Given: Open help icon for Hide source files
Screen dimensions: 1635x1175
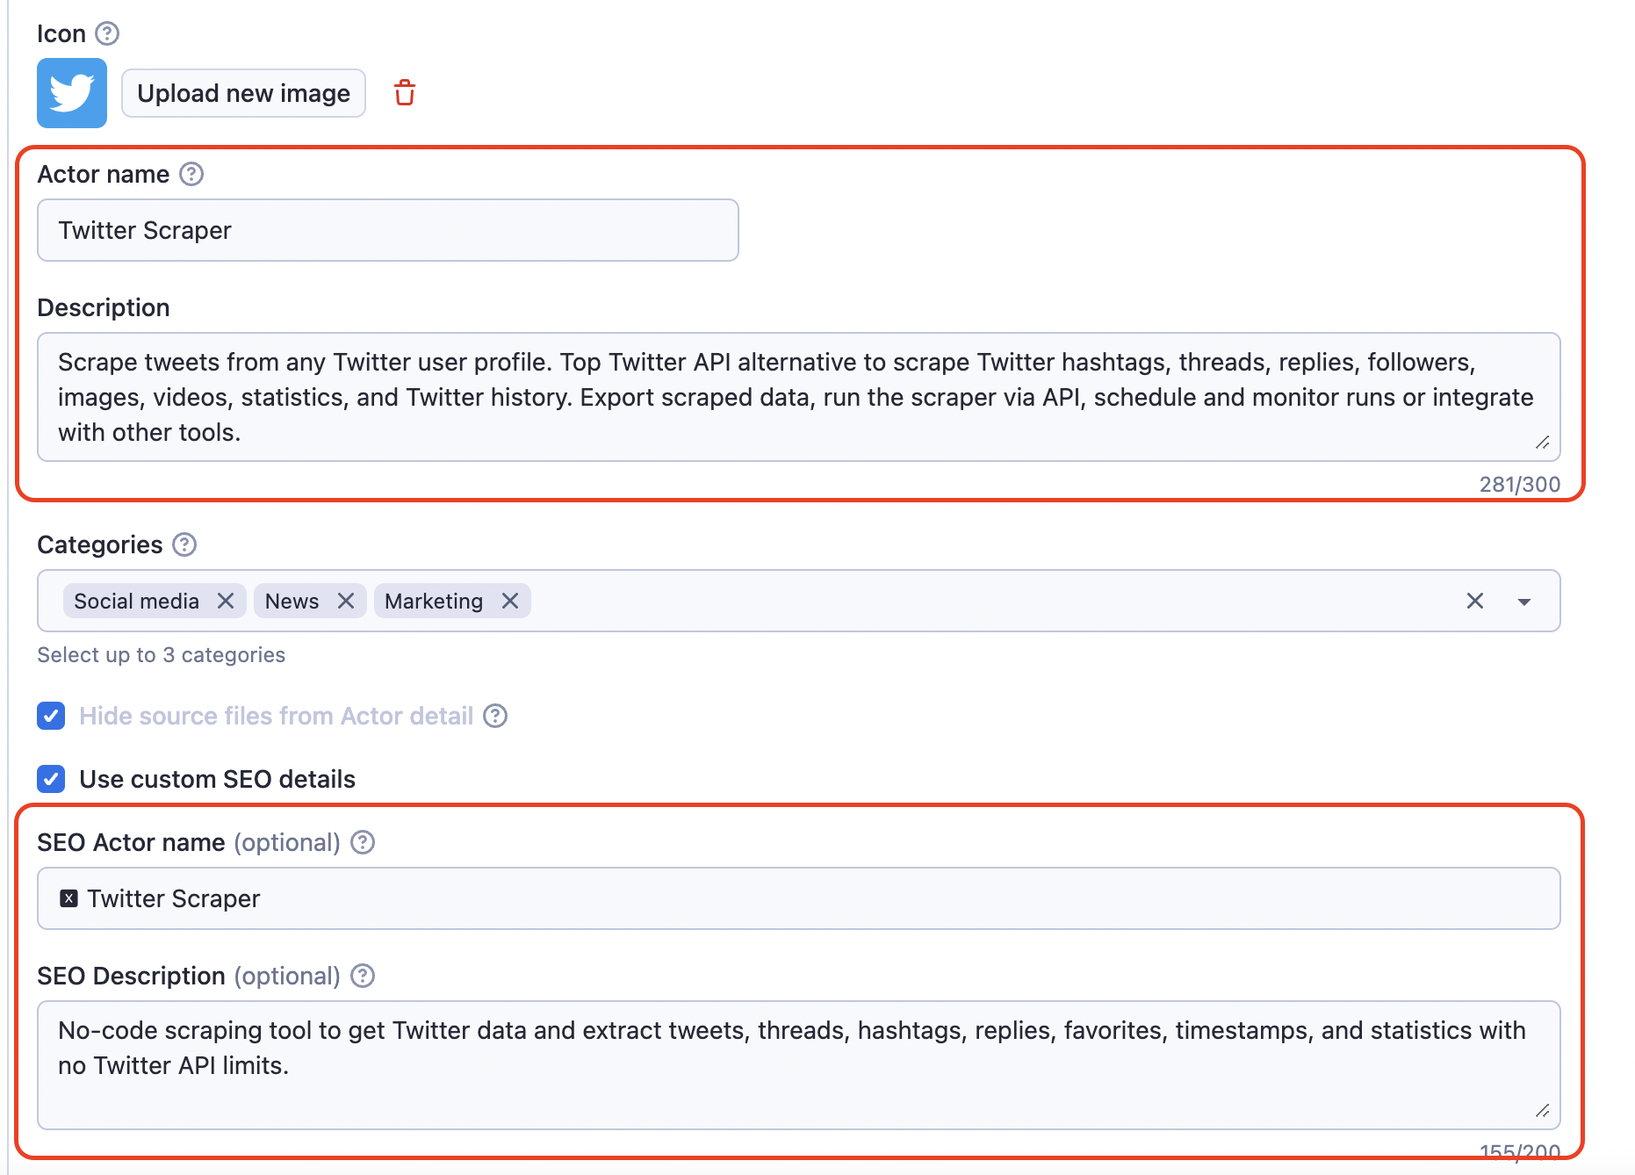Looking at the screenshot, I should 495,716.
